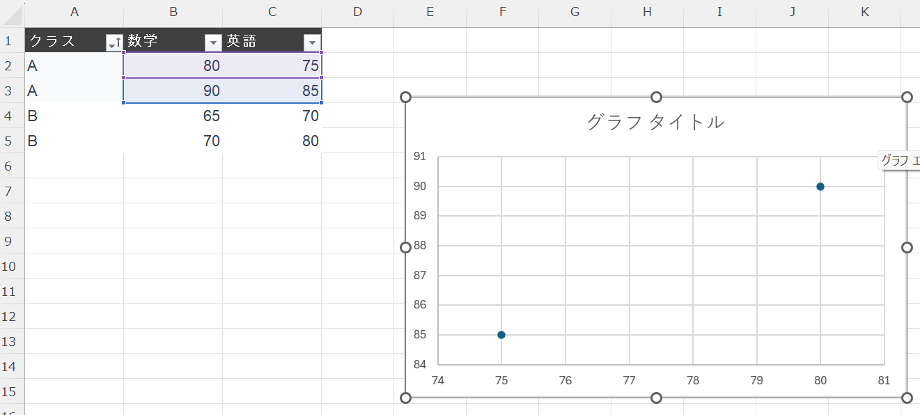Select 英語 cell with value 75
This screenshot has width=920, height=415.
coord(272,66)
